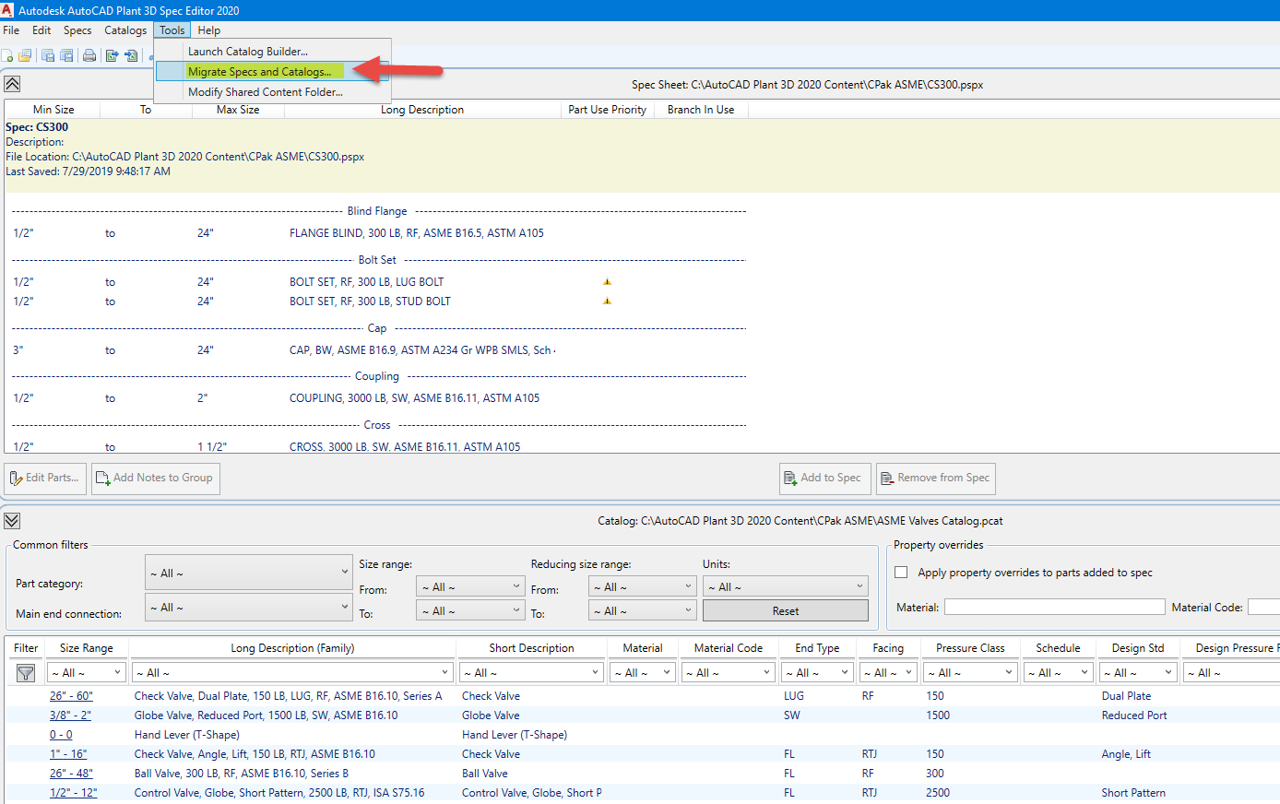
Task: Click the Part Use Priority column header
Action: click(607, 110)
